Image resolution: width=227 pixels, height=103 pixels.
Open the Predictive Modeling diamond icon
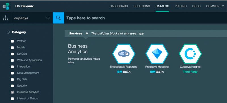point(157,54)
